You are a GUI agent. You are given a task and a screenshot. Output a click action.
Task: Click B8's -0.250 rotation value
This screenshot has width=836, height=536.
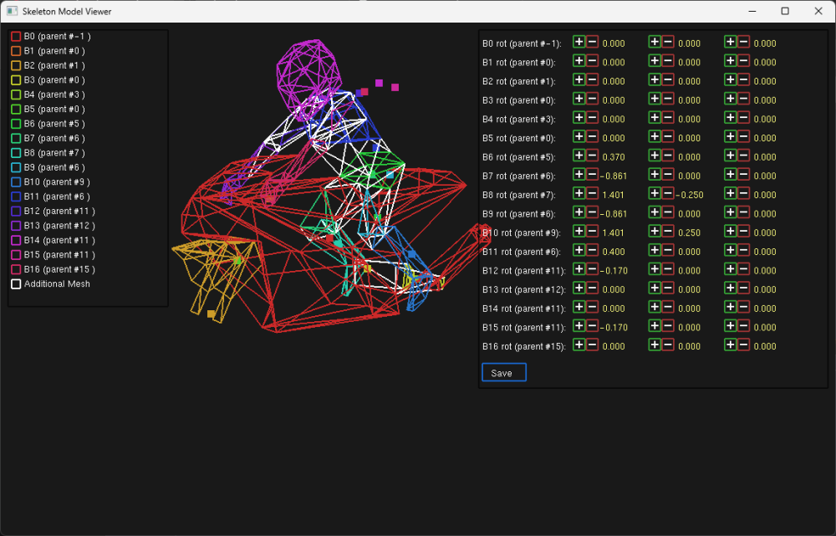coord(689,194)
